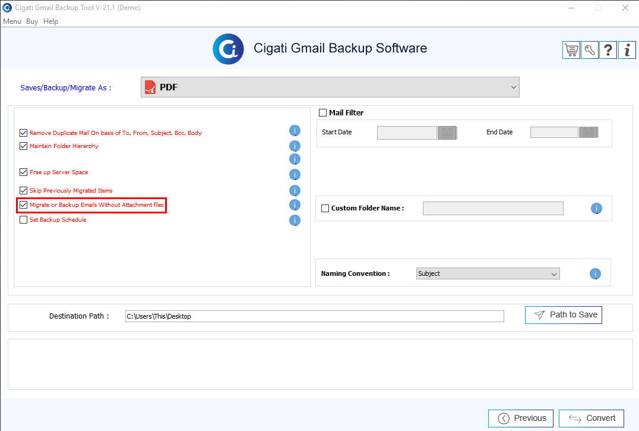Click the Cigati title bar app icon

(x=7, y=7)
